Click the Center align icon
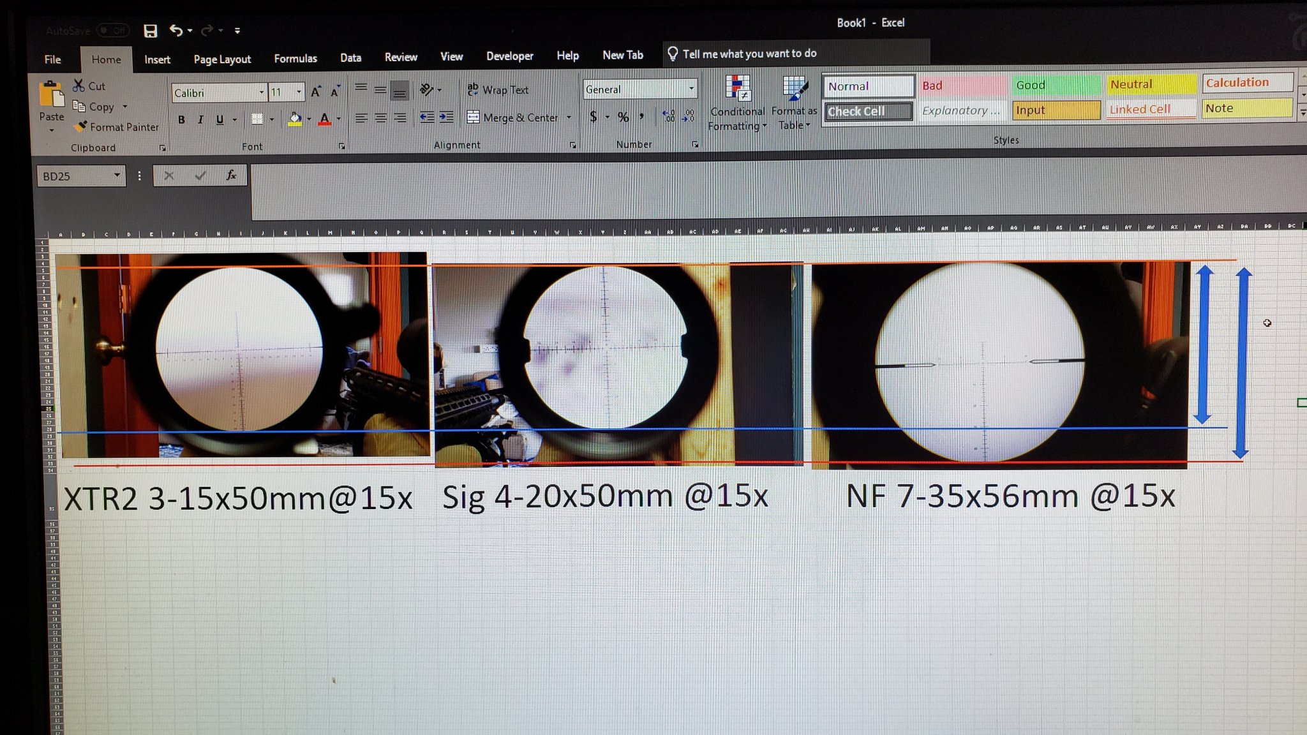1307x735 pixels. coord(381,118)
